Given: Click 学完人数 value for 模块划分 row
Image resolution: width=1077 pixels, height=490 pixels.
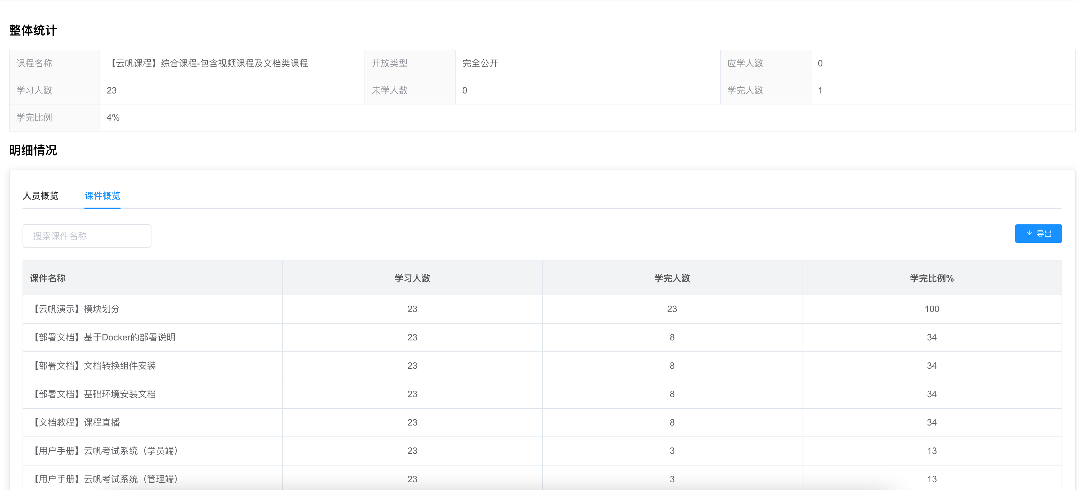Looking at the screenshot, I should coord(672,309).
